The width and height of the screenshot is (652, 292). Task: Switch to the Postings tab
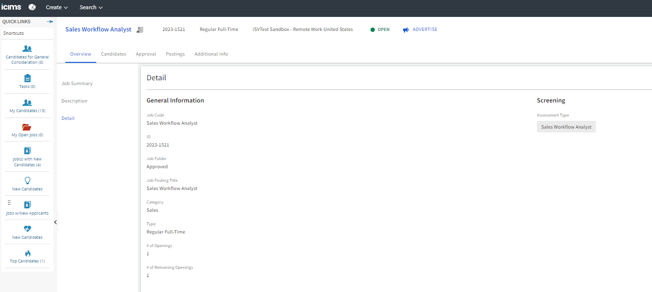[x=175, y=54]
